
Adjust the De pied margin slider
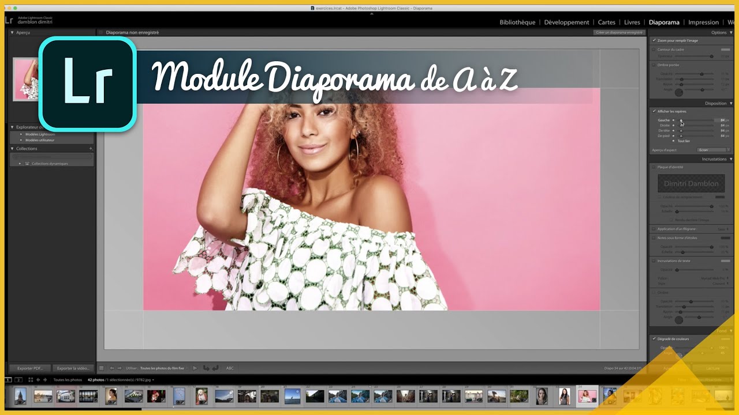[x=681, y=135]
